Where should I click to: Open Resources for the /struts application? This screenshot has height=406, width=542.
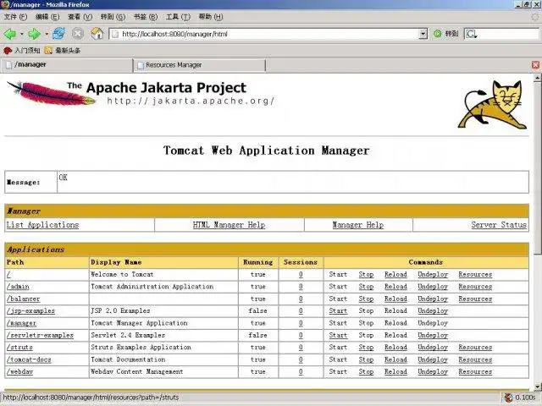point(475,348)
